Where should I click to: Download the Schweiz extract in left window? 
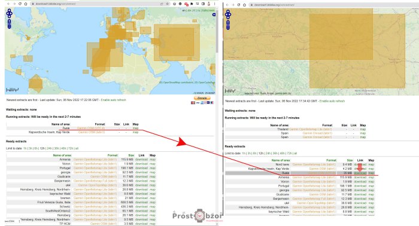point(141,206)
